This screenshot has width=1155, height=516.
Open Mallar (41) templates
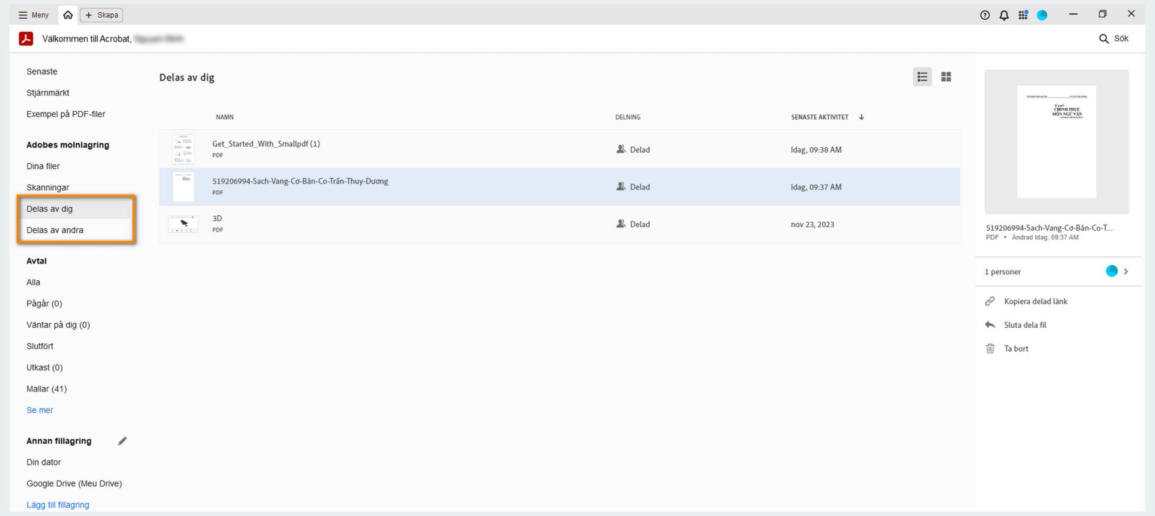coord(47,389)
